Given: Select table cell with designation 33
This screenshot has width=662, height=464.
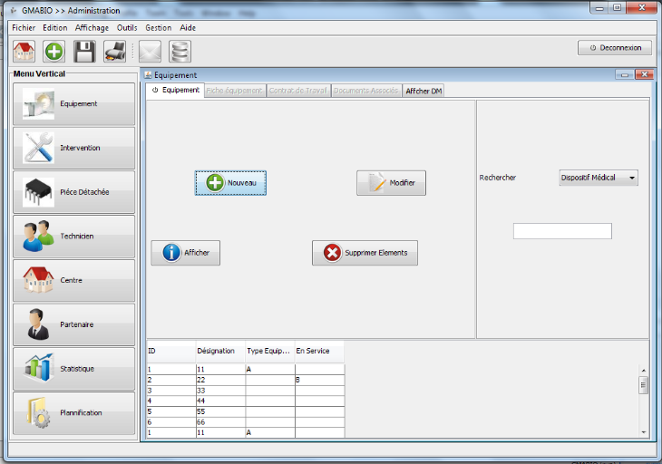Looking at the screenshot, I should (x=220, y=391).
